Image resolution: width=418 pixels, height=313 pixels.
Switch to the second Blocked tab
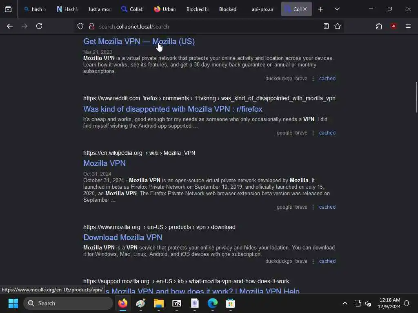tap(228, 9)
